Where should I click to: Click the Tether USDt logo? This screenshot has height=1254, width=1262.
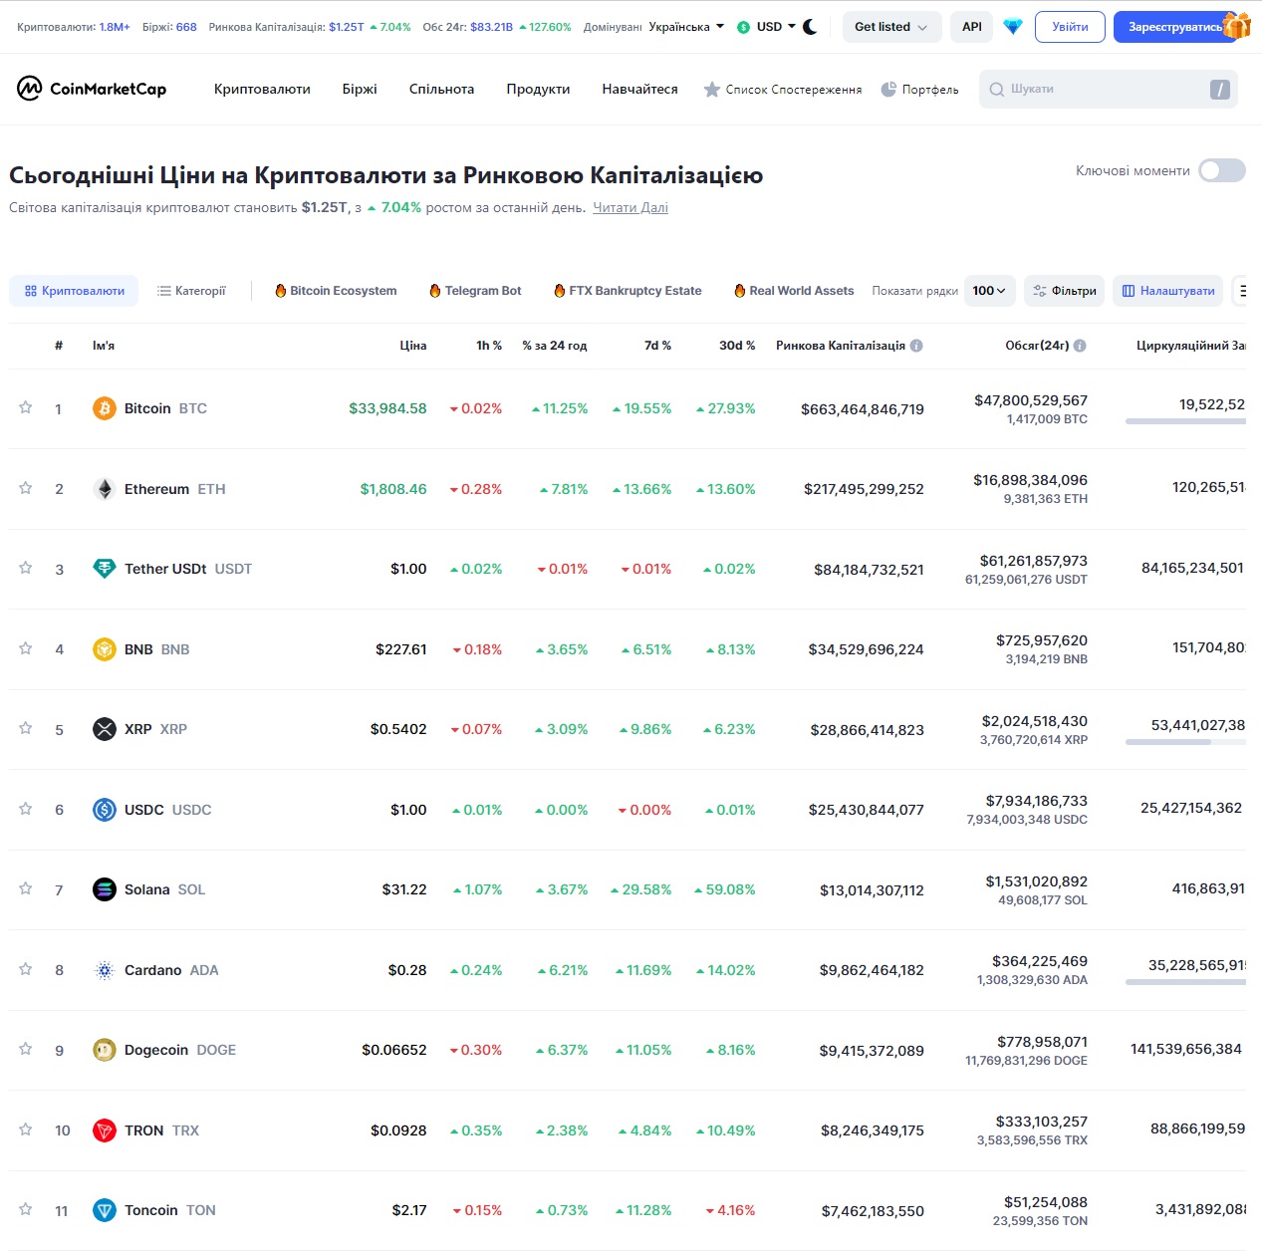(x=105, y=569)
